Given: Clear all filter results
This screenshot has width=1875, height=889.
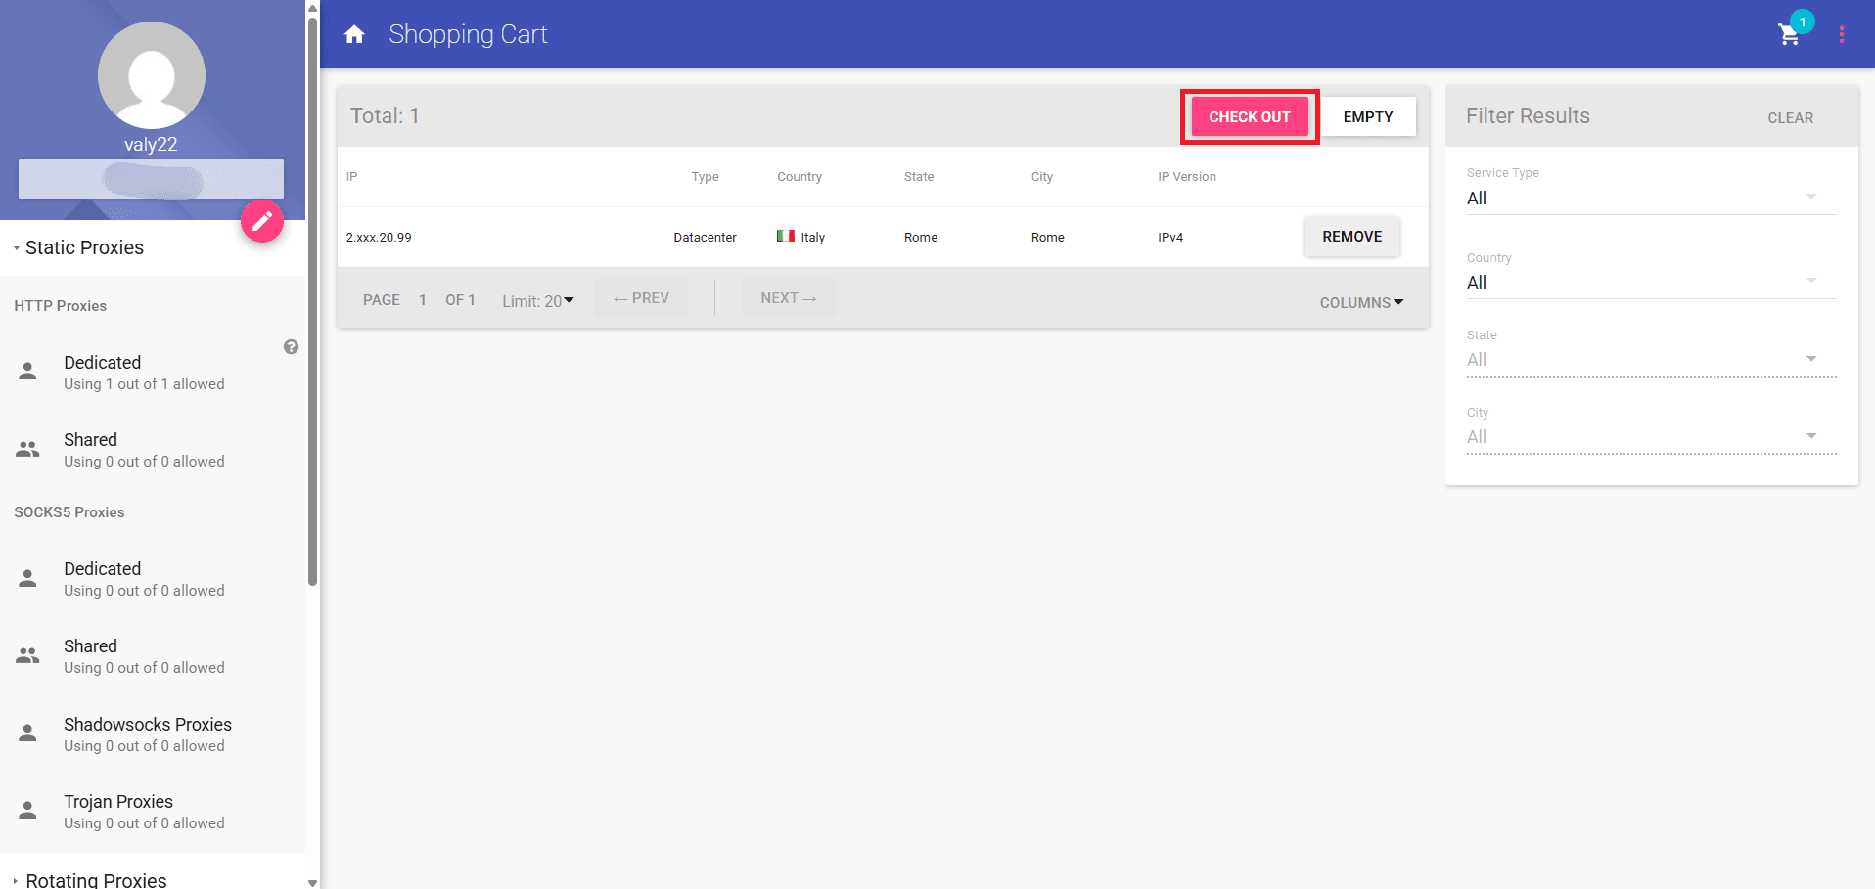Looking at the screenshot, I should point(1790,117).
